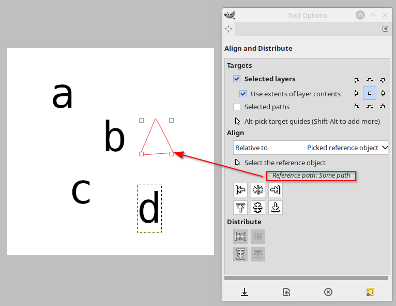Reset tool options to default values
This screenshot has width=396, height=306.
(x=370, y=292)
